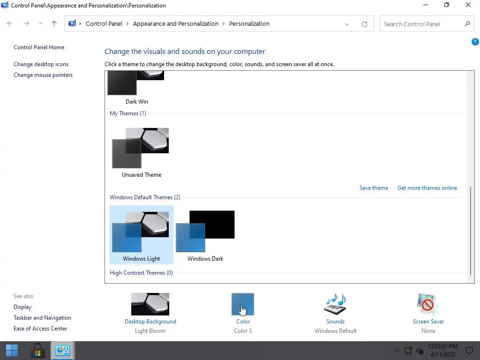Image resolution: width=480 pixels, height=360 pixels.
Task: Click the Save theme link
Action: point(374,188)
